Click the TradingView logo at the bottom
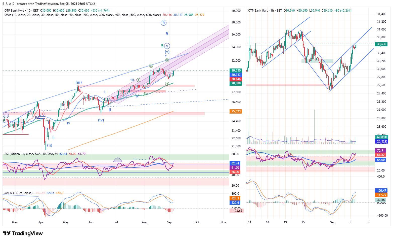Screen dimensions: 393x241 (x=23, y=233)
